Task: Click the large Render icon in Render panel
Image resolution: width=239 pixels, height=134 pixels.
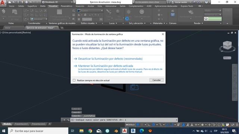Action: [191, 12]
